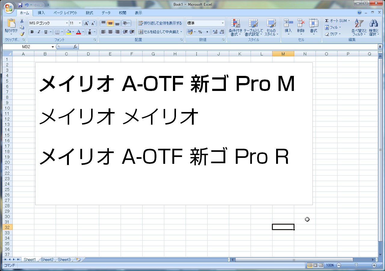Switch to the Formulas (数式) tab
The height and width of the screenshot is (271, 385).
coord(89,13)
